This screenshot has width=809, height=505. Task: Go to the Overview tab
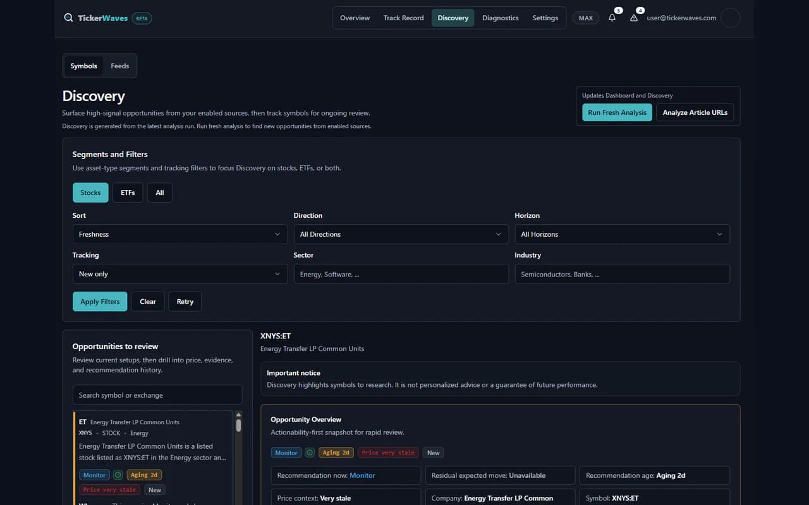pos(355,18)
